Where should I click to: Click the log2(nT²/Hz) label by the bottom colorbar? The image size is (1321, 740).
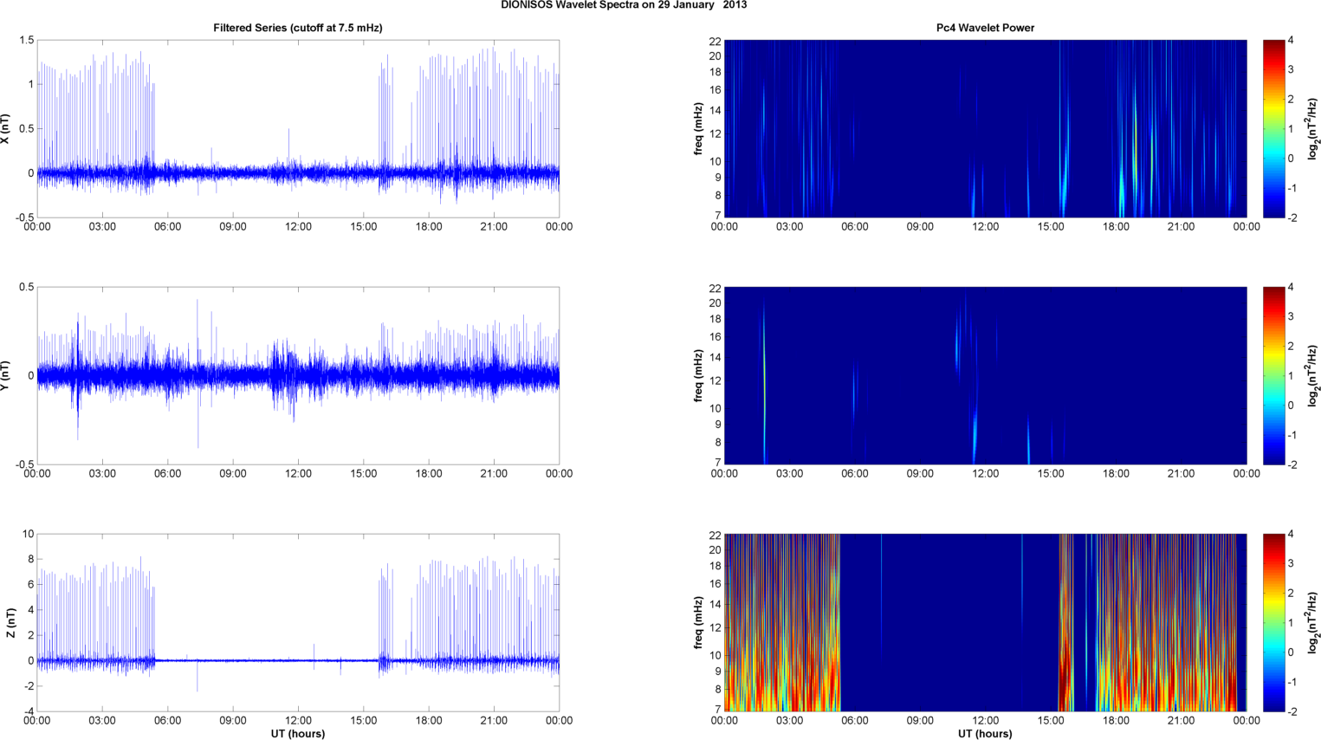tap(1313, 623)
